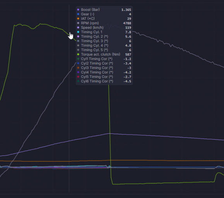Image resolution: width=224 pixels, height=198 pixels.
Task: Click the speed value 119
Action: coord(128,28)
